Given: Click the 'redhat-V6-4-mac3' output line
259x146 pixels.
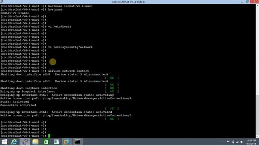Looking at the screenshot, I should point(15,13).
